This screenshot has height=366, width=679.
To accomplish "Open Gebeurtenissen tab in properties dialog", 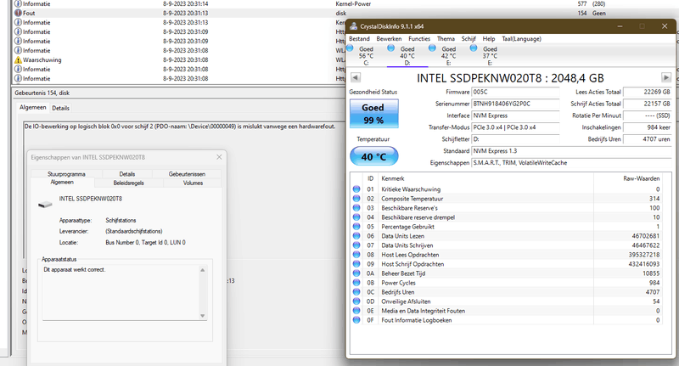I will click(x=187, y=174).
